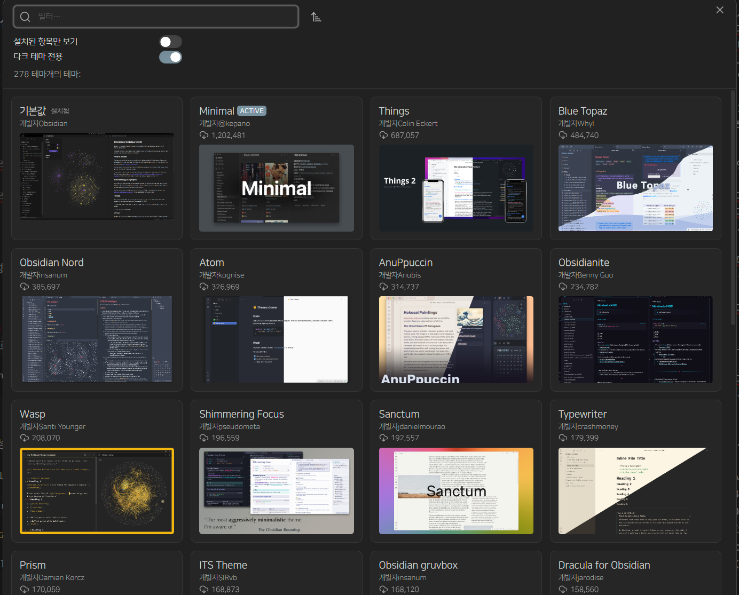The image size is (739, 595).
Task: Select the ITS Theme title
Action: tap(223, 565)
